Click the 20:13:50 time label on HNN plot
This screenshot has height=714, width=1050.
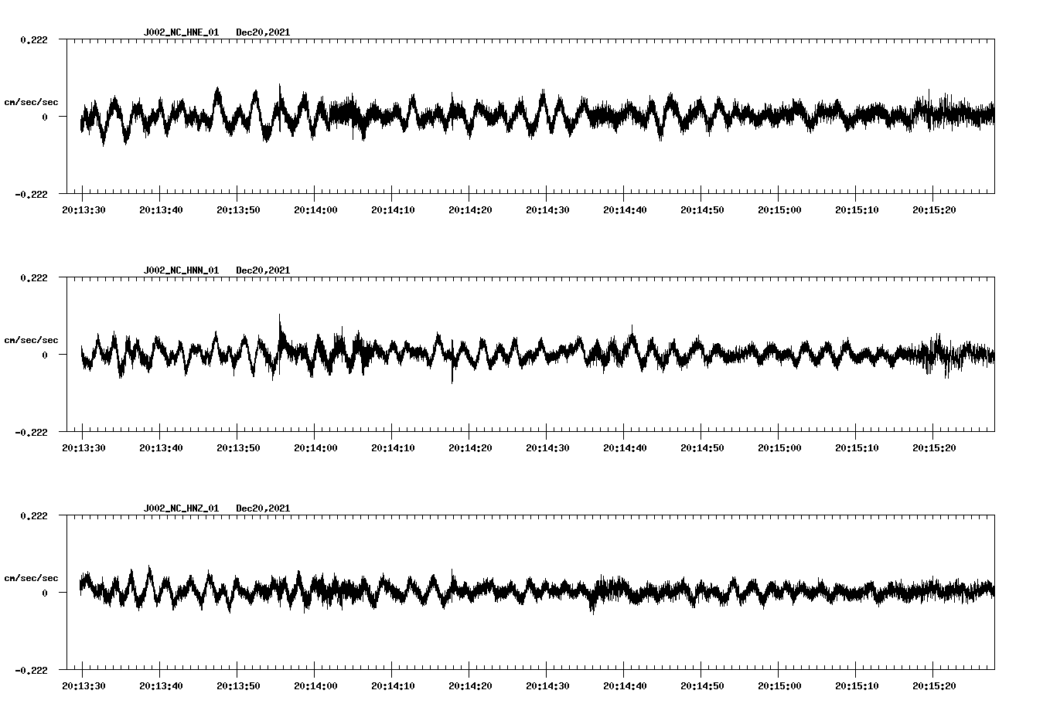238,448
